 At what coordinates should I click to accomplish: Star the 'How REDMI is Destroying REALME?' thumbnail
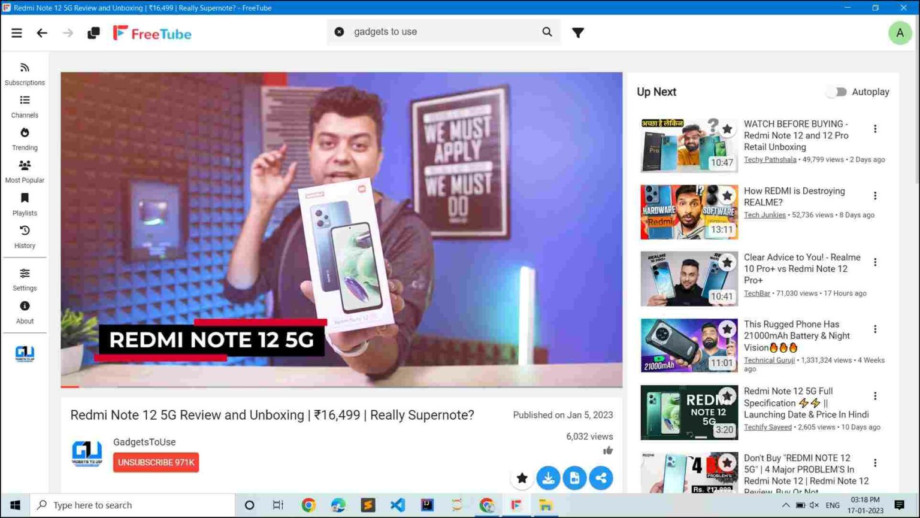(727, 196)
